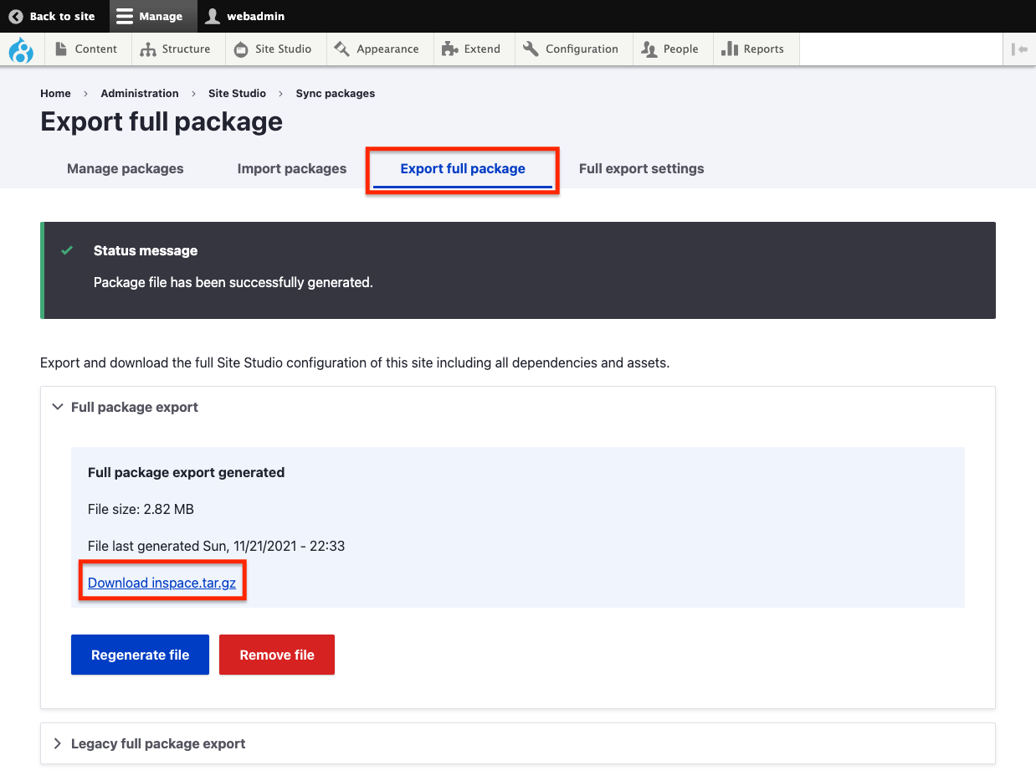The height and width of the screenshot is (776, 1036).
Task: Click the Structure hierarchy icon
Action: coord(148,49)
